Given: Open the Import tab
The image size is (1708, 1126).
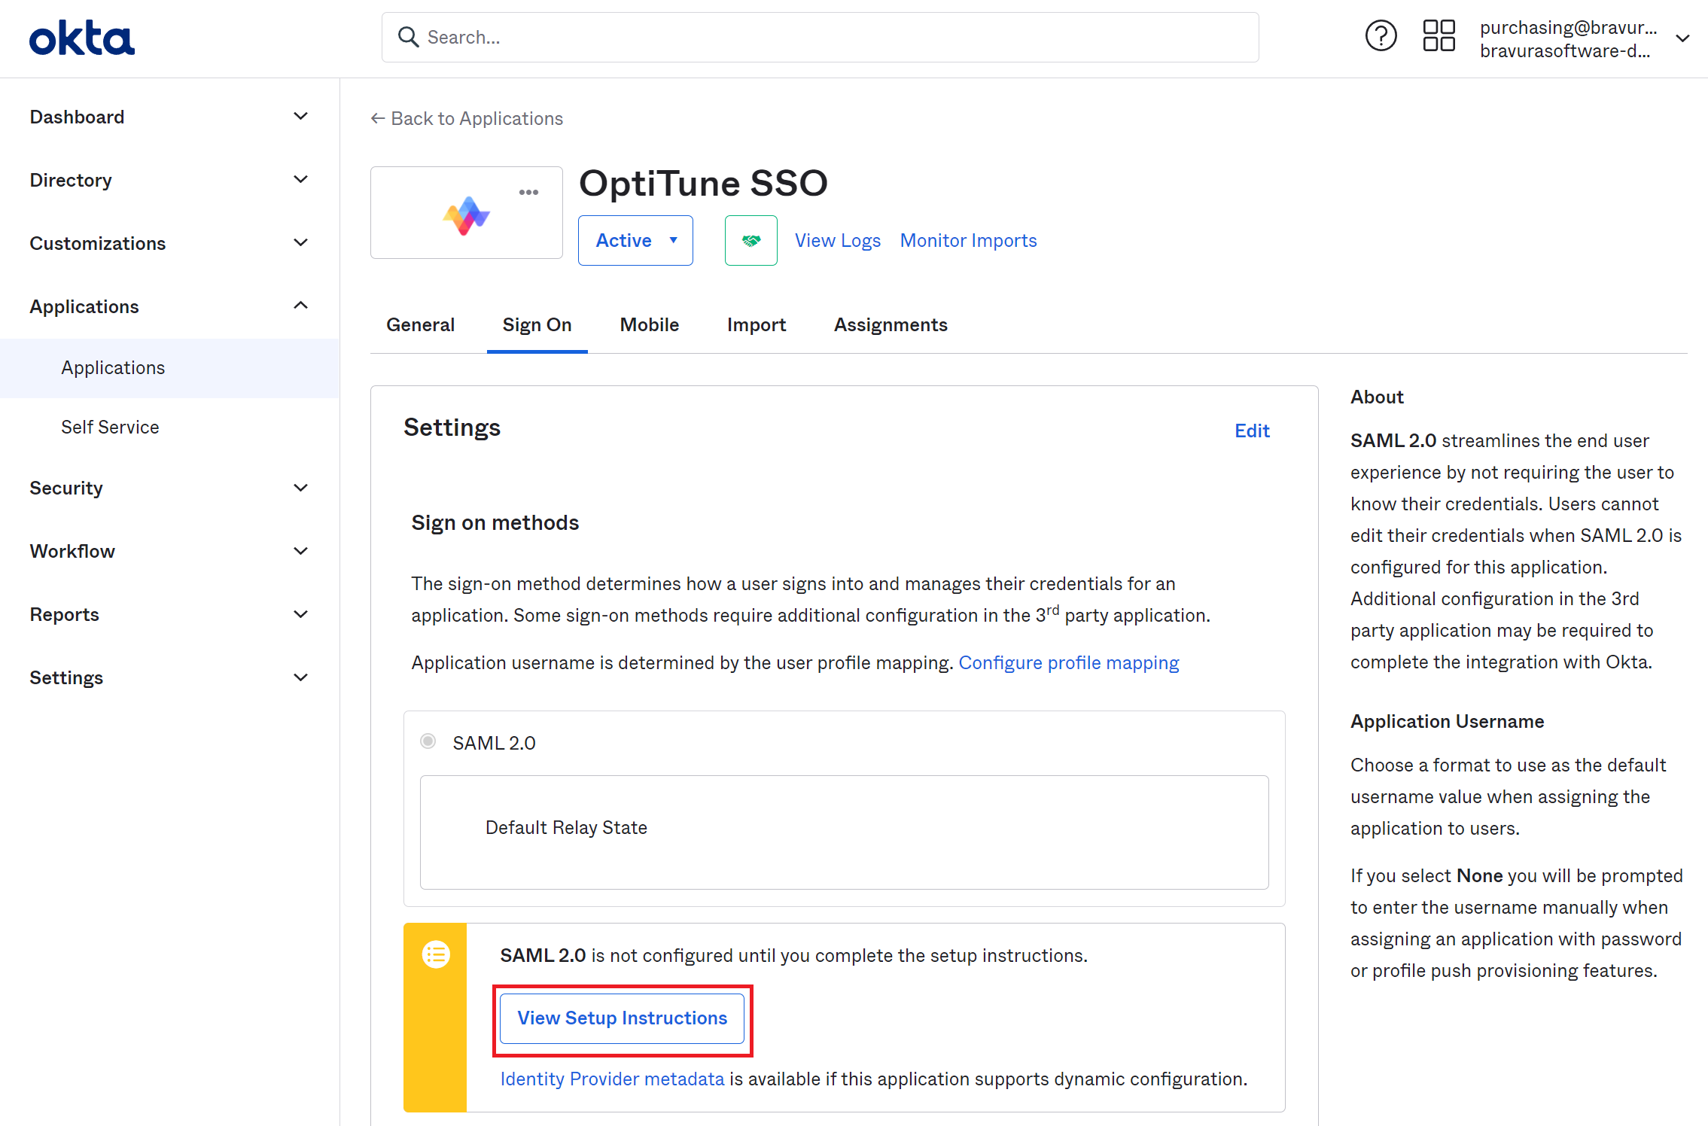Looking at the screenshot, I should (x=756, y=324).
